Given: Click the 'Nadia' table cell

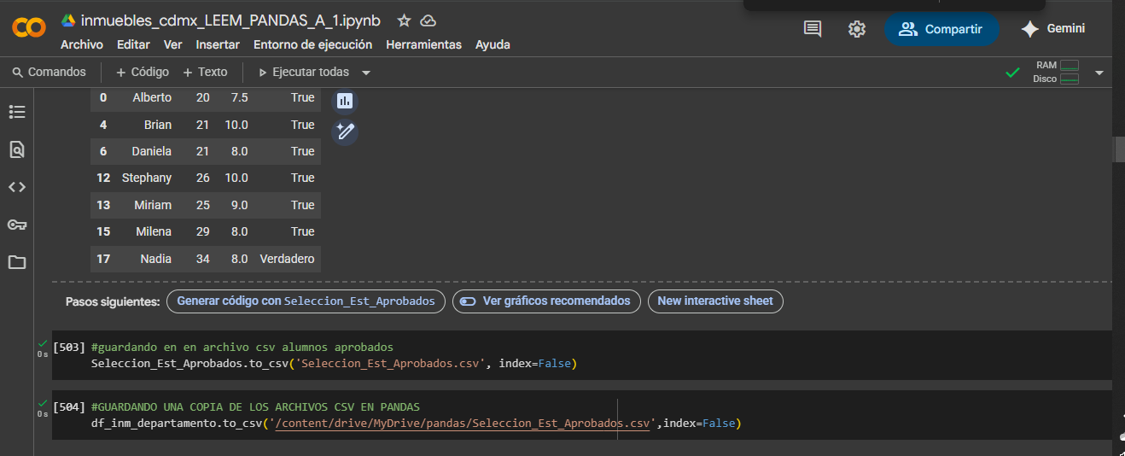Looking at the screenshot, I should (156, 259).
